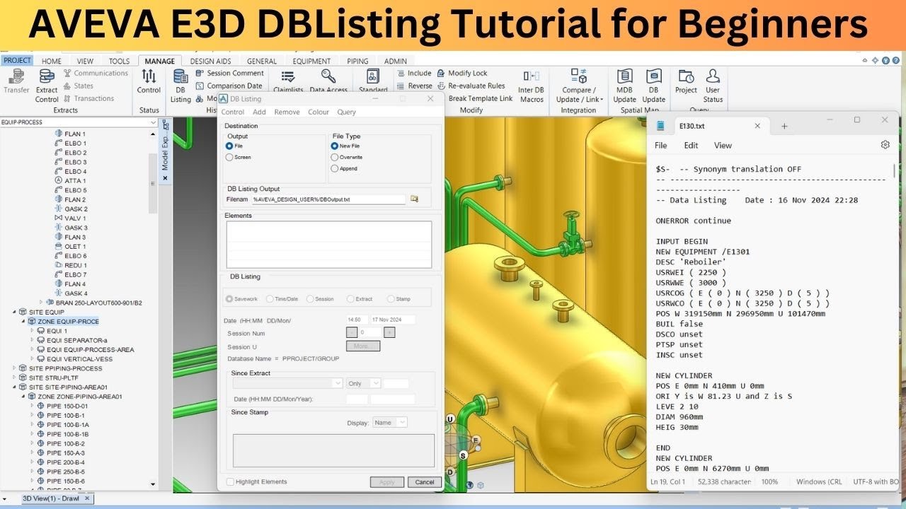906x509 pixels.
Task: Click States in the Extracts group
Action: pyautogui.click(x=78, y=86)
